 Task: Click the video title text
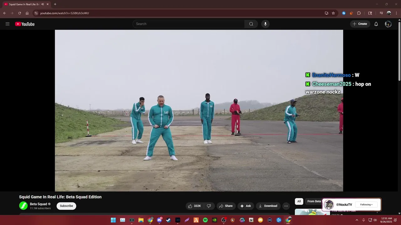[x=60, y=197]
